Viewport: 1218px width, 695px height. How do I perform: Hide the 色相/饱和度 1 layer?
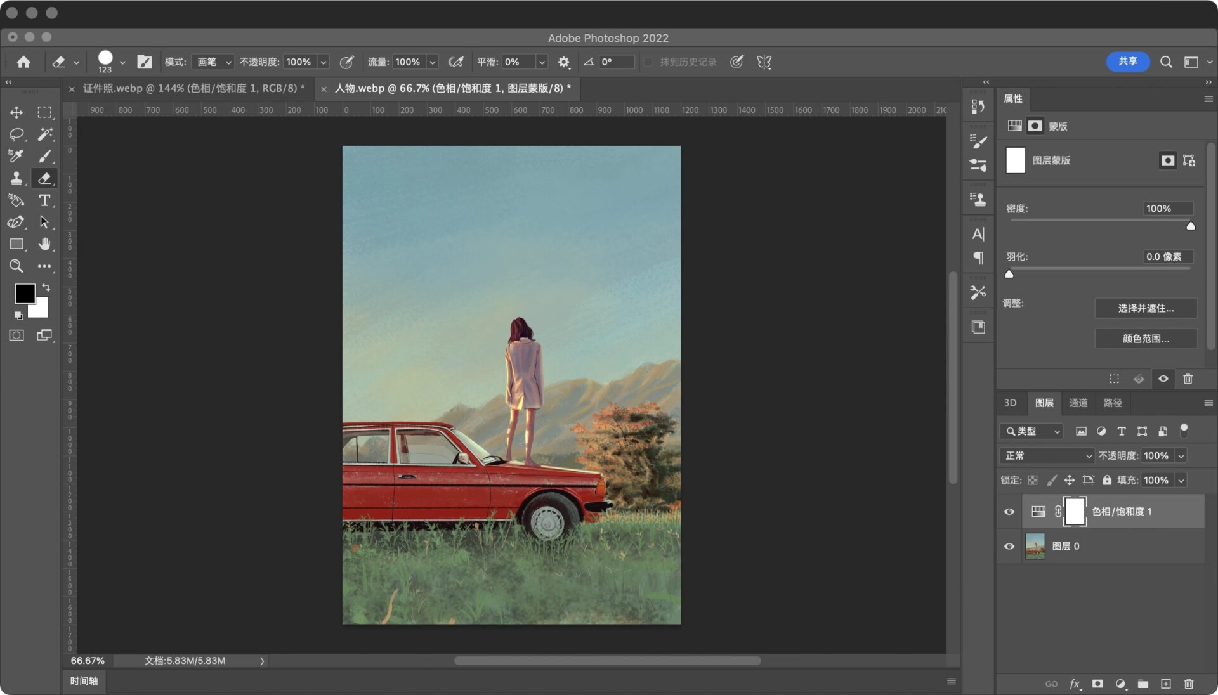[x=1009, y=512]
